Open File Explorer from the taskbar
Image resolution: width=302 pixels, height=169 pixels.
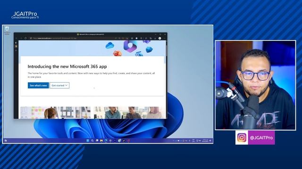point(101,141)
